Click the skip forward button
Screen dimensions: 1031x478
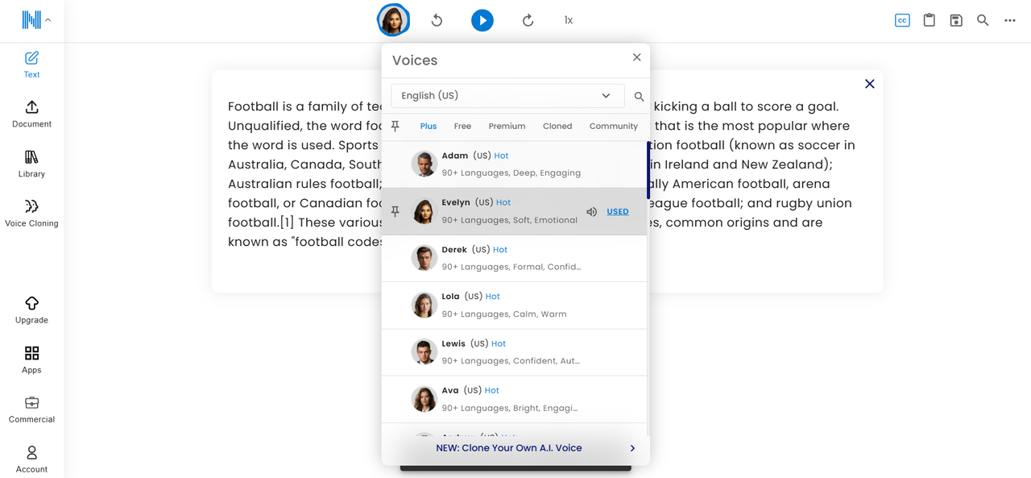pyautogui.click(x=528, y=20)
